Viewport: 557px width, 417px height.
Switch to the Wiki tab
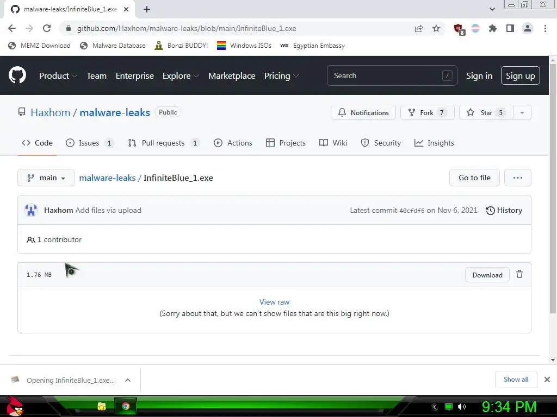click(x=333, y=143)
